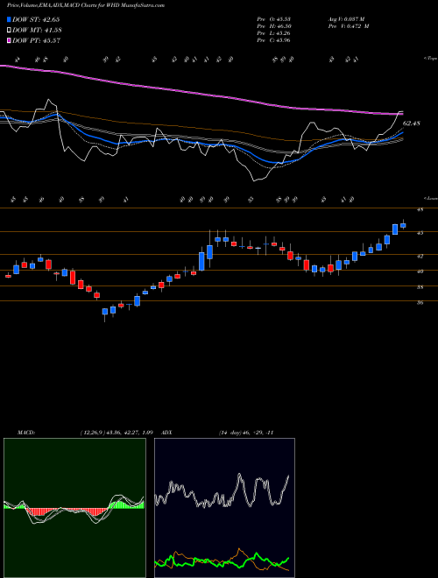Click the '<Lows' marker label

[x=430, y=199]
